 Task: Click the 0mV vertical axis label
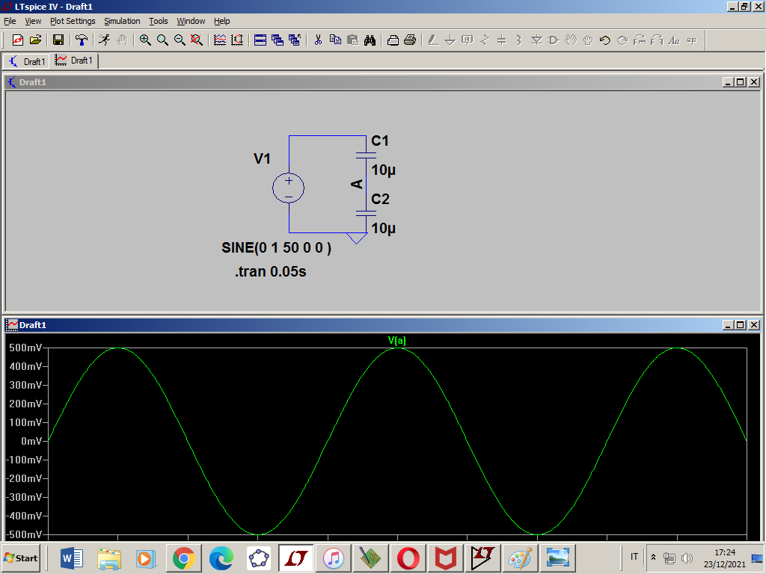point(31,441)
